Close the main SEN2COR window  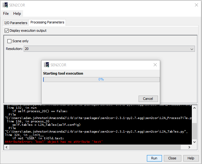tap(196, 5)
